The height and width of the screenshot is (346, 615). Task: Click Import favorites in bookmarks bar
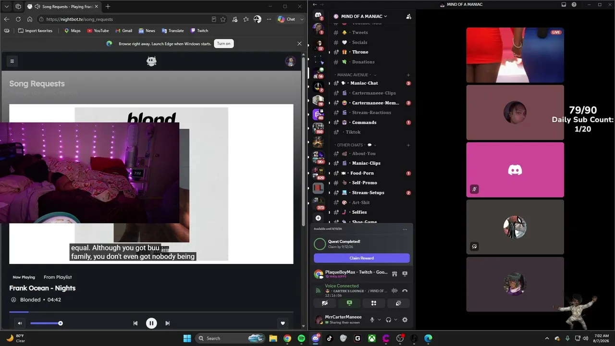pos(35,31)
